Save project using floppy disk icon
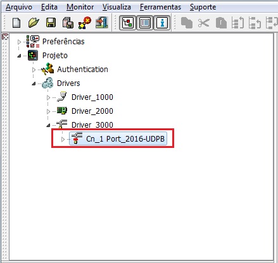This screenshot has width=278, height=263. (51, 23)
